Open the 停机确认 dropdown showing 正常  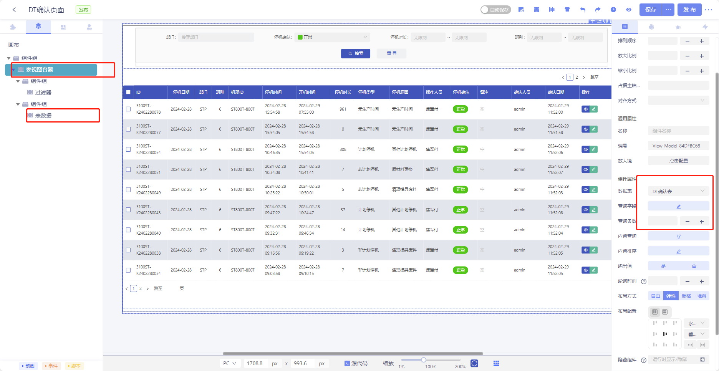[333, 37]
